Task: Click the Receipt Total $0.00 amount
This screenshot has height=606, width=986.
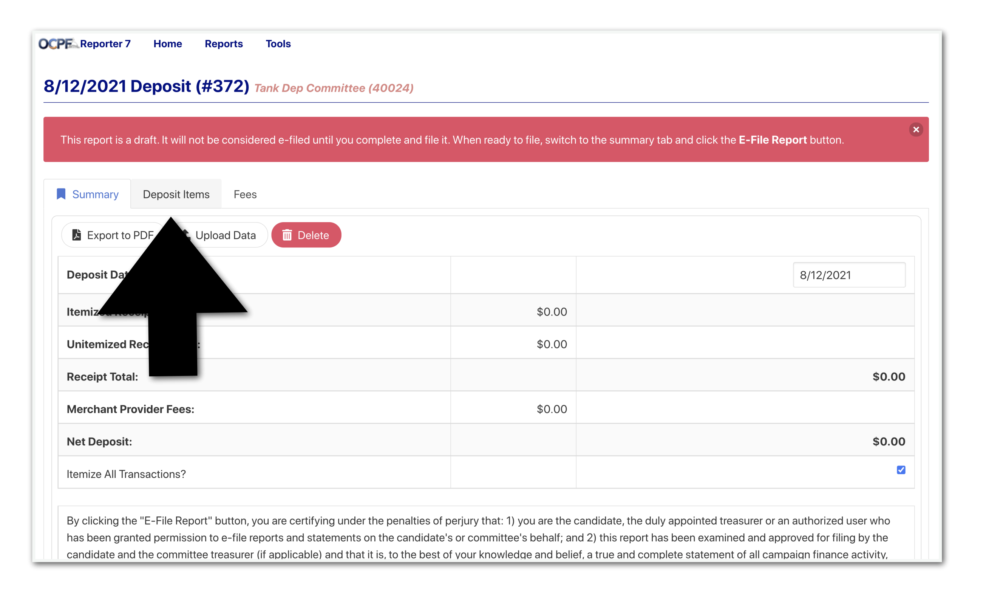Action: [888, 377]
